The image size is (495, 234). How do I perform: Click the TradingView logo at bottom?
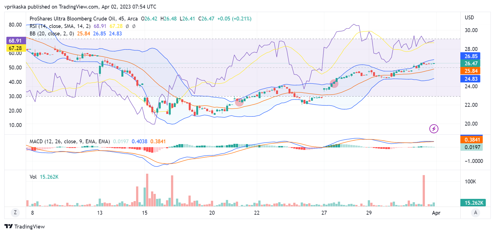(x=25, y=227)
